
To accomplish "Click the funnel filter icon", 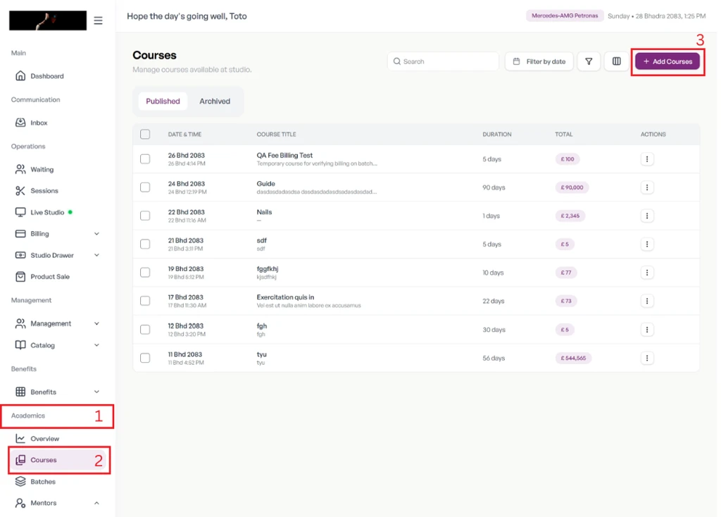I will click(x=589, y=61).
